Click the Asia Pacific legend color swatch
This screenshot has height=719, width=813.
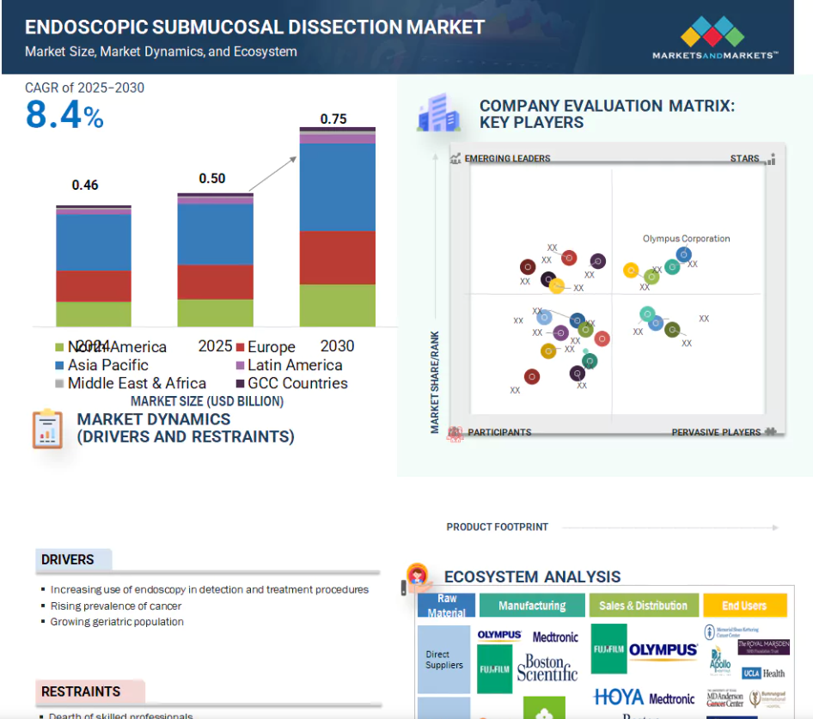coord(59,366)
